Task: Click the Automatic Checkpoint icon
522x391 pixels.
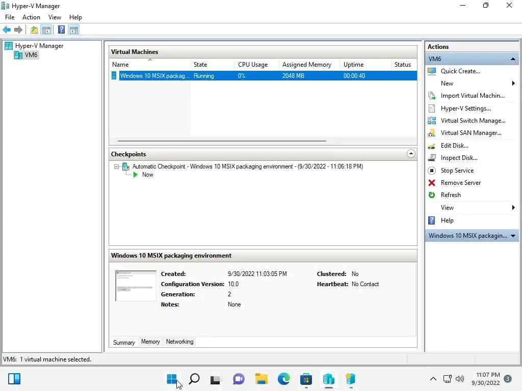Action: tap(126, 166)
